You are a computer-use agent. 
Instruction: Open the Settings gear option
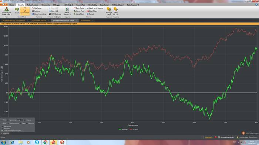[x=36, y=11]
